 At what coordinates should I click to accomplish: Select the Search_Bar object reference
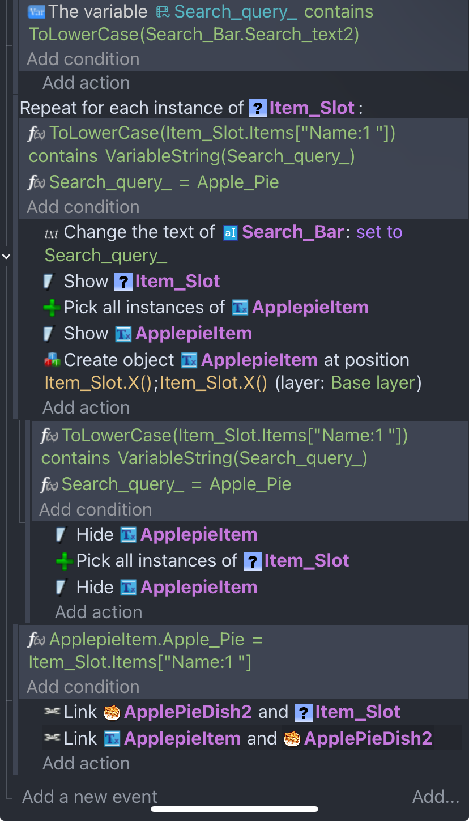click(293, 232)
